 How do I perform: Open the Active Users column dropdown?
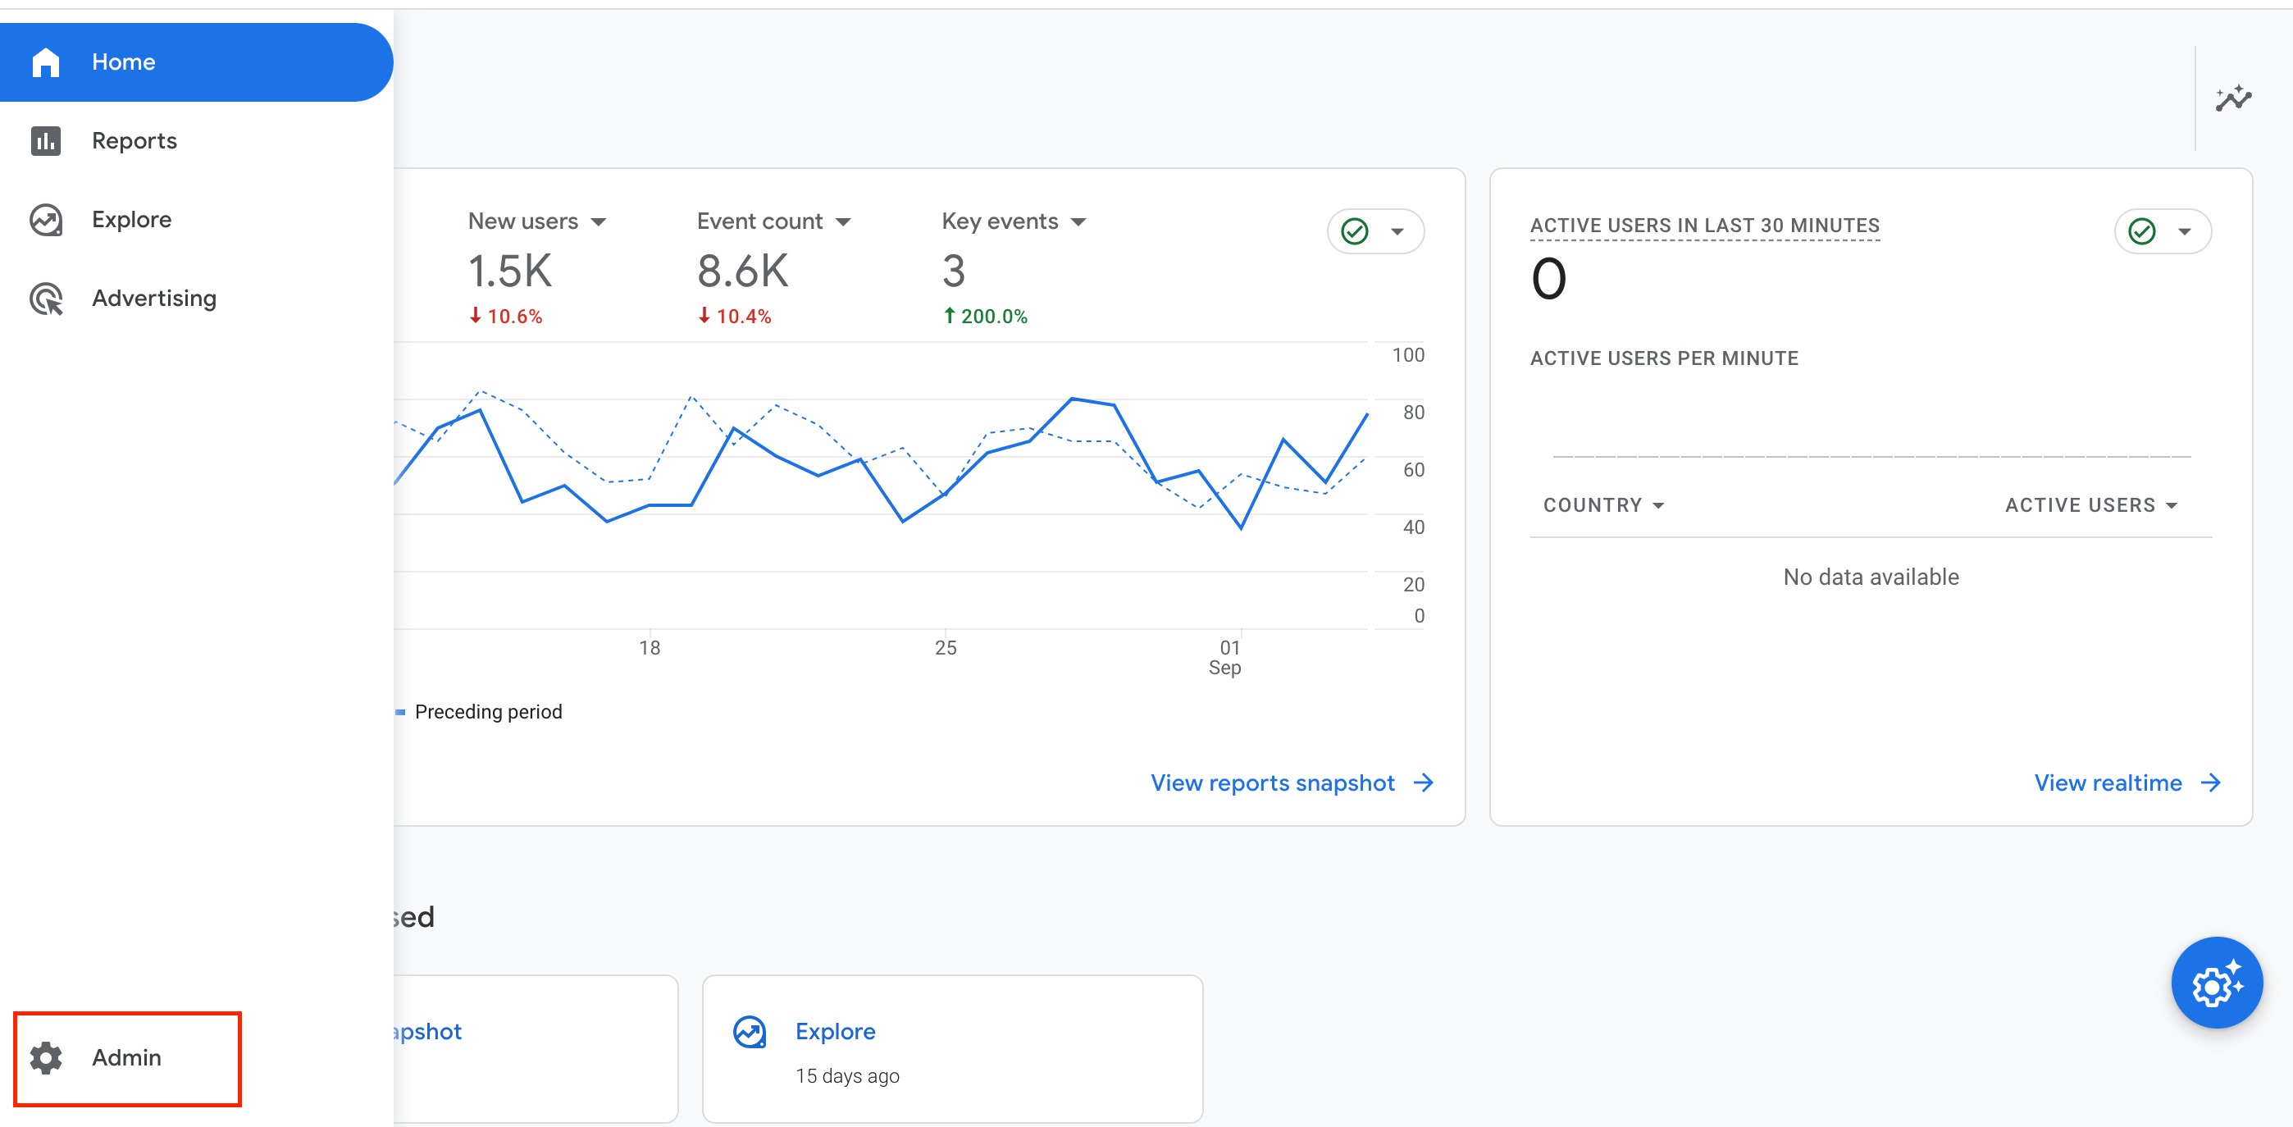coord(2171,505)
